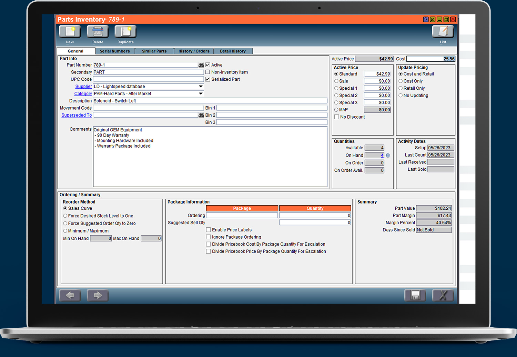Click the Supplier link label
517x357 pixels.
pyautogui.click(x=84, y=87)
